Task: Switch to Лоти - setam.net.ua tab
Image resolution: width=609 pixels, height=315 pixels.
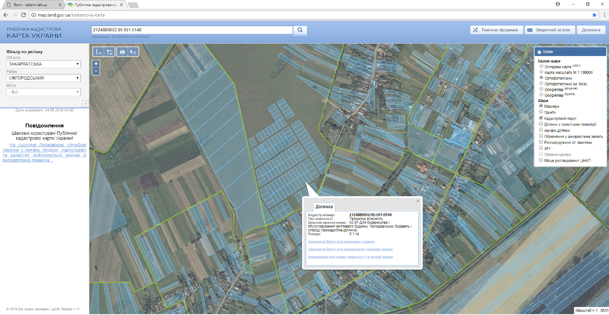Action: coord(32,5)
